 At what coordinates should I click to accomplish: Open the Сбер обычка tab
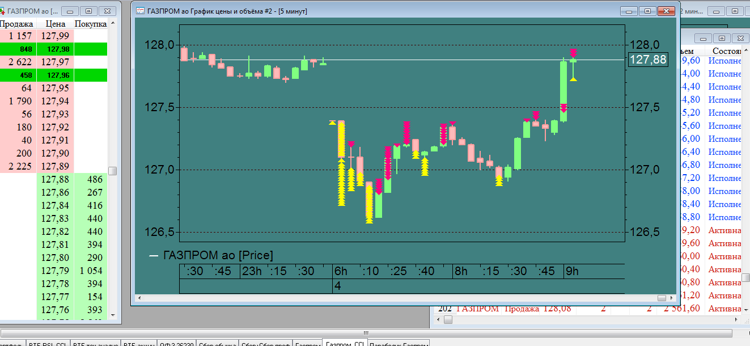(218, 343)
